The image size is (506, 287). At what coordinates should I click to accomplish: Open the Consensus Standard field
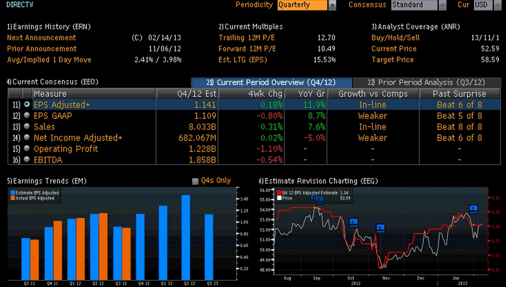(x=415, y=5)
